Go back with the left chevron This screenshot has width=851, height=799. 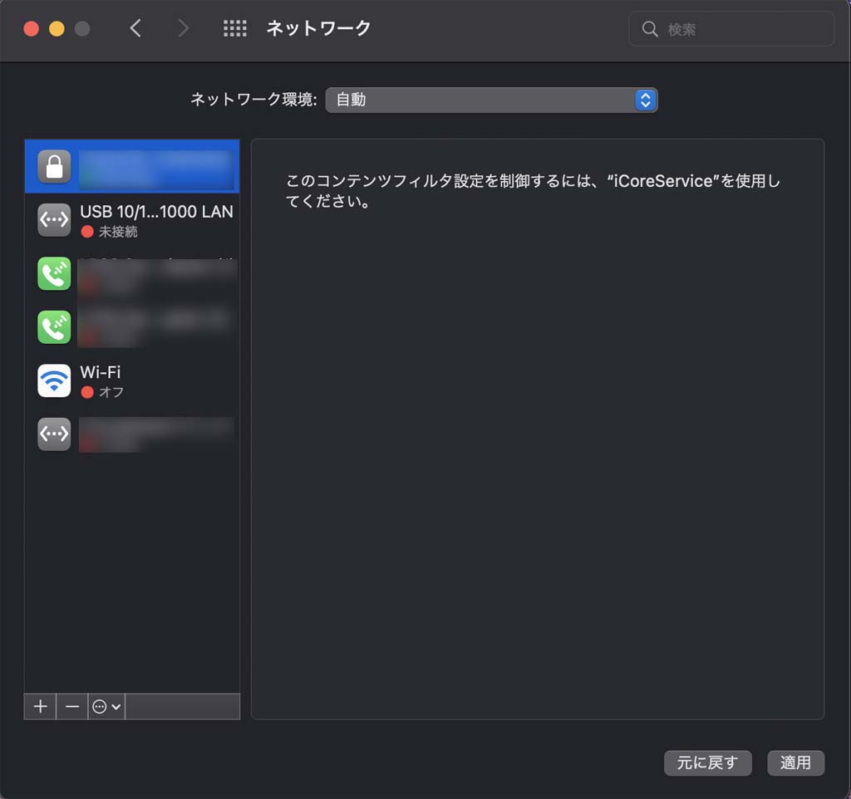pyautogui.click(x=135, y=29)
